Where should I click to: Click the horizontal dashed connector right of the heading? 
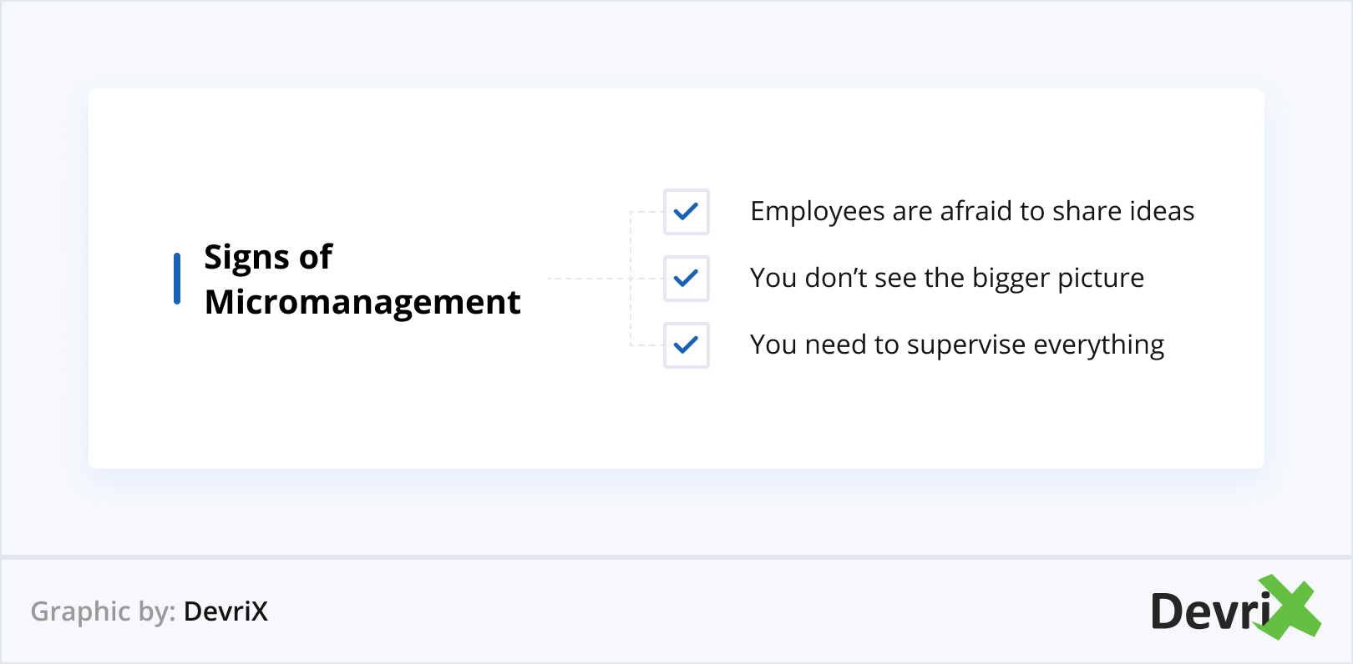tap(589, 279)
